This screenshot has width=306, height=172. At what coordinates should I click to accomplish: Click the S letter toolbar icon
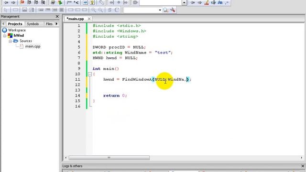109,10
